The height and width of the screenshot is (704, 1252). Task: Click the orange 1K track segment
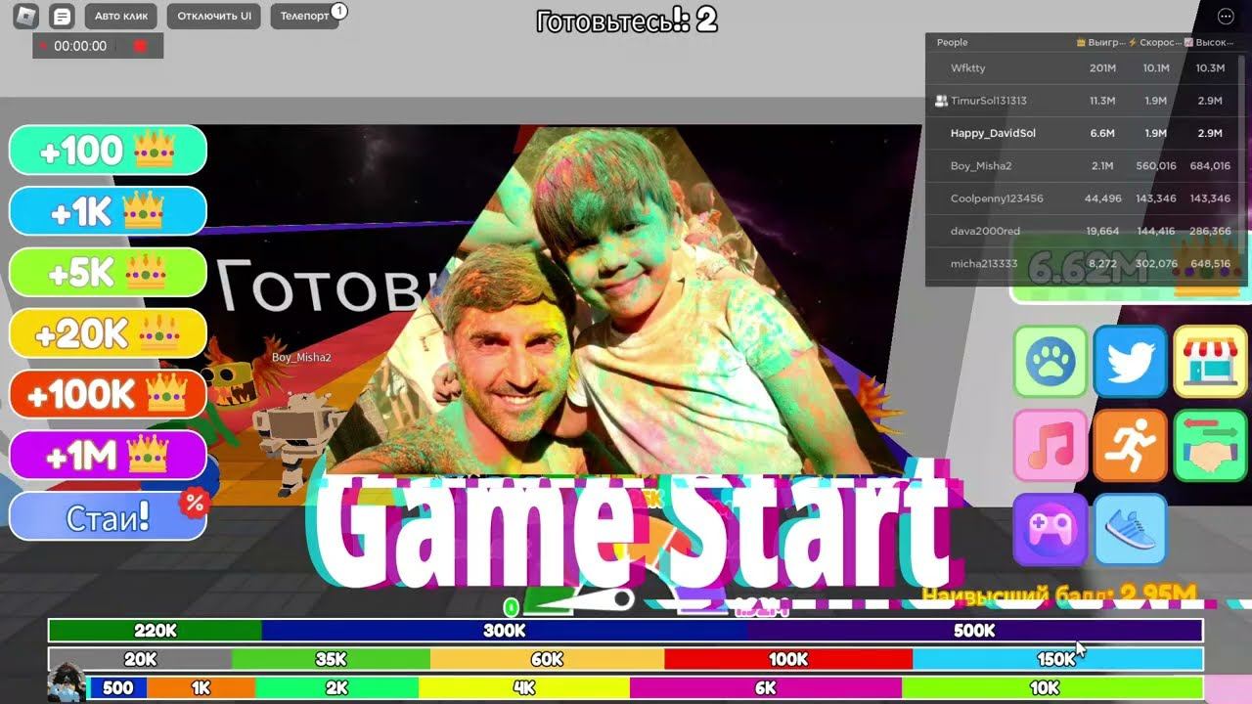click(201, 687)
